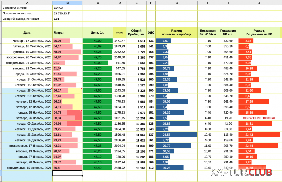Click the empty active cell below 50,8

tap(67, 173)
